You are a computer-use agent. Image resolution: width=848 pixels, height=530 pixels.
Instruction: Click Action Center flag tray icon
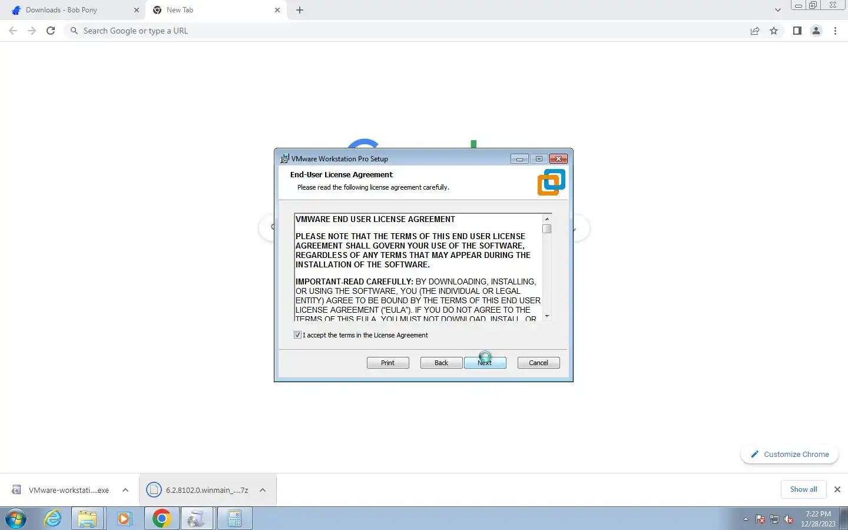(x=760, y=519)
